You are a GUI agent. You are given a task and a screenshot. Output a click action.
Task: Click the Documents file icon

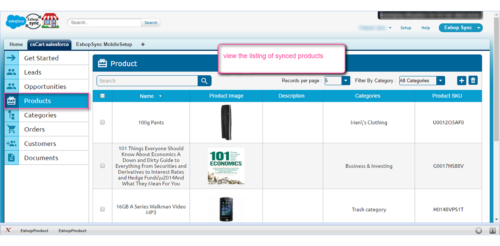pyautogui.click(x=11, y=158)
